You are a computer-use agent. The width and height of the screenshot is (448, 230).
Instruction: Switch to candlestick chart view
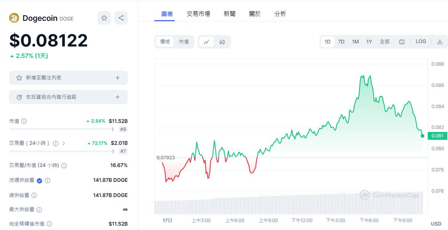pyautogui.click(x=222, y=42)
